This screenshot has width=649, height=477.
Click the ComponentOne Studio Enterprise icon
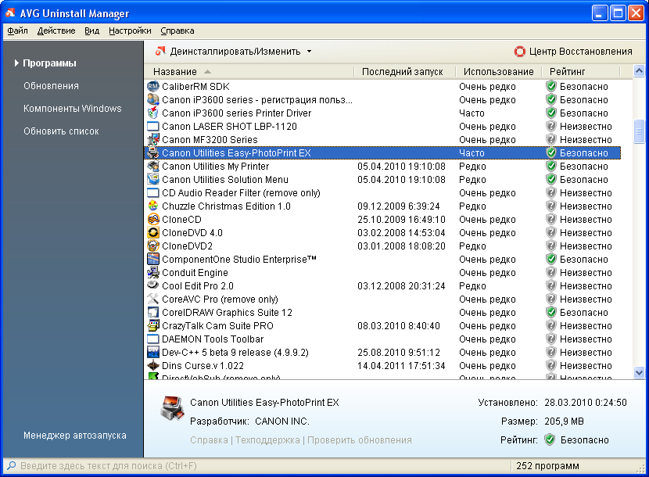click(153, 259)
